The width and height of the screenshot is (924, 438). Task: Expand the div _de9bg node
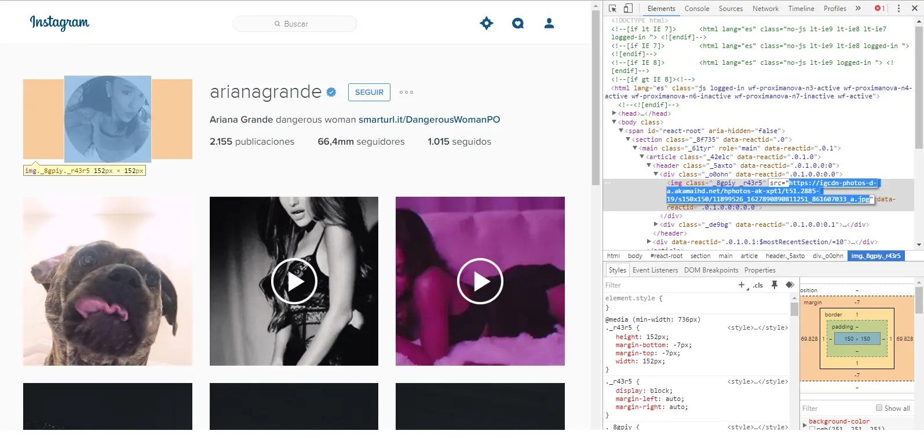[x=656, y=224]
